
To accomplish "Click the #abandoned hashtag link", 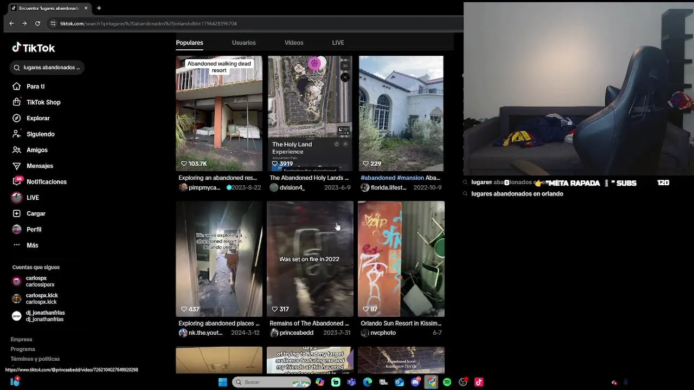I will point(378,178).
